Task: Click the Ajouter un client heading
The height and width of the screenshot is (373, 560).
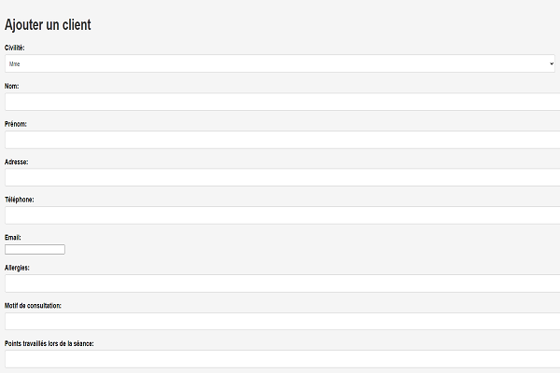Action: [x=48, y=24]
